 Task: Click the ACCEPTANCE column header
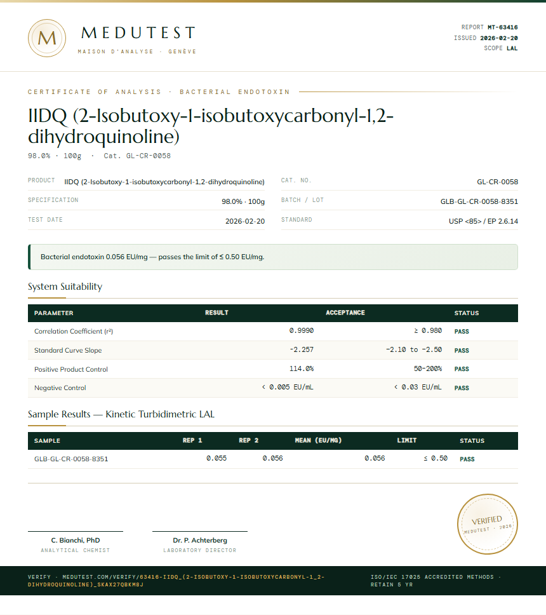tap(345, 313)
